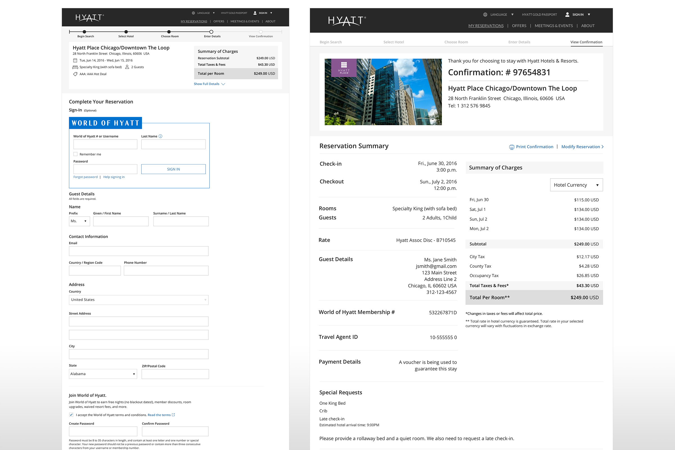Uncheck the World of Hyatt terms acceptance checkbox
The height and width of the screenshot is (450, 675).
(x=71, y=415)
